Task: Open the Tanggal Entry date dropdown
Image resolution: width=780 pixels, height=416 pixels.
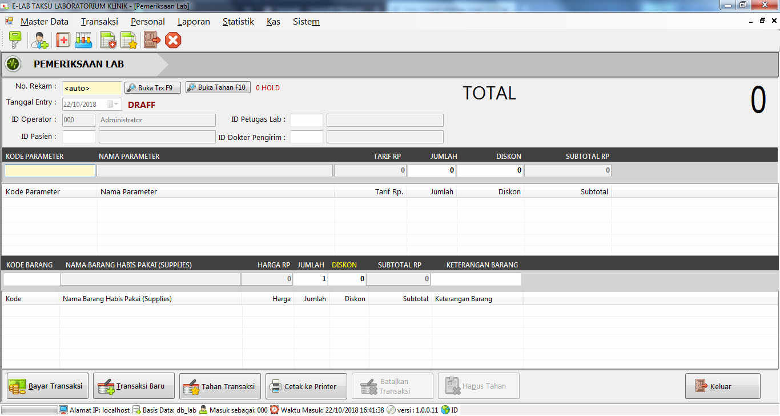Action: click(x=116, y=105)
